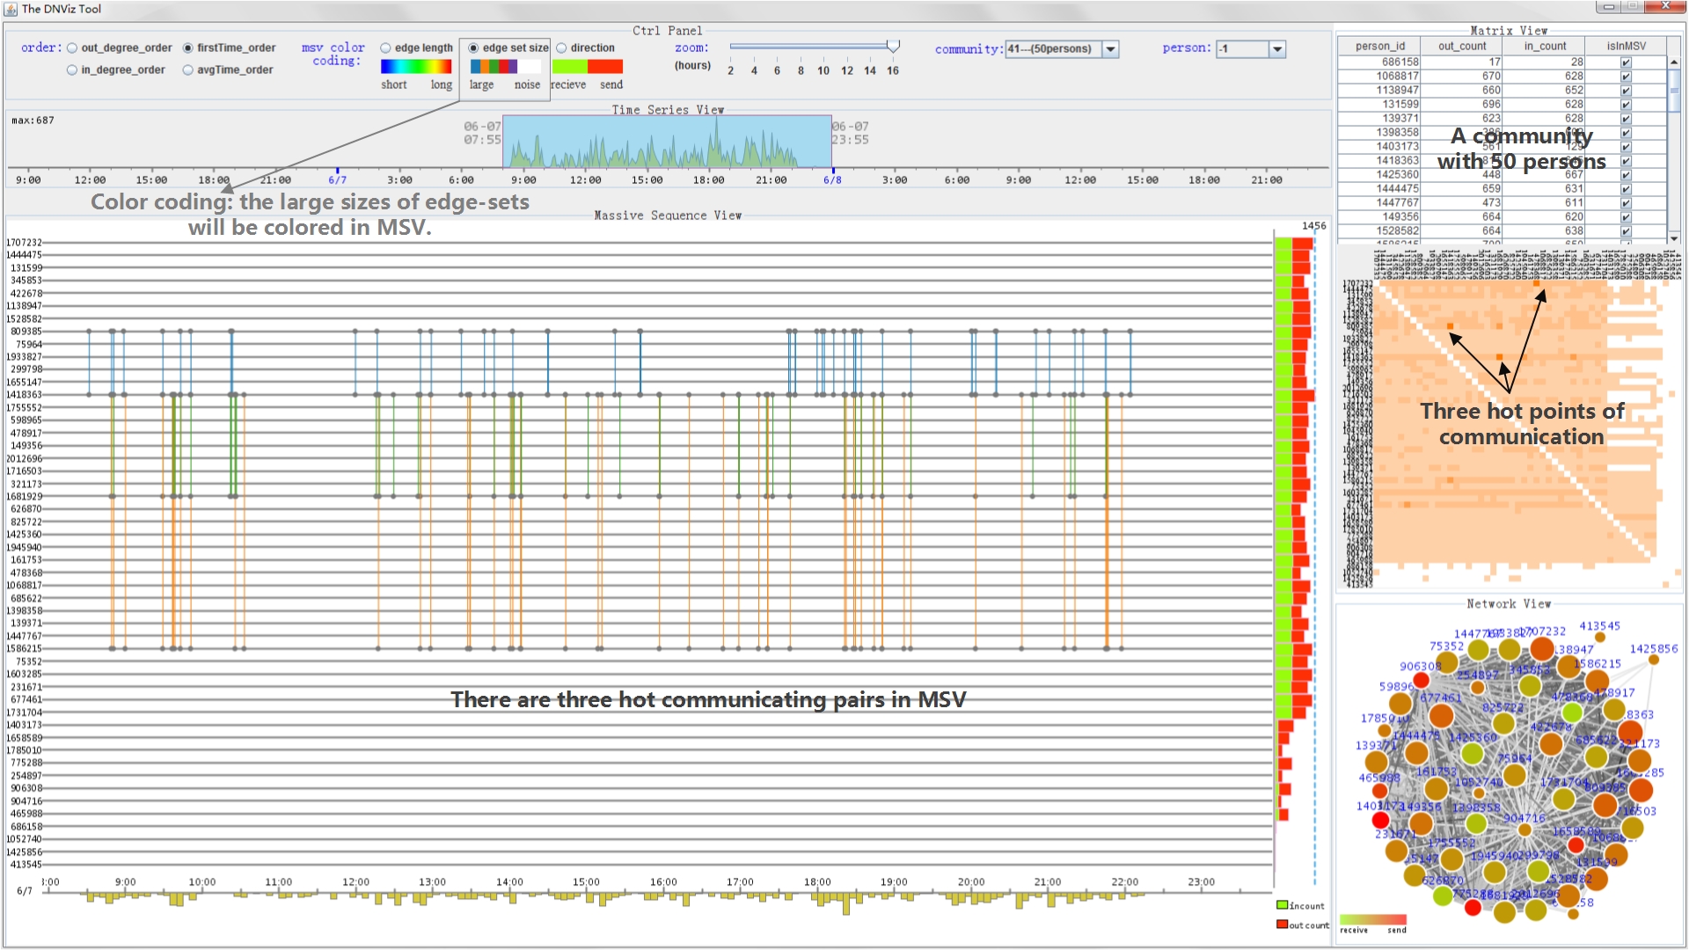The image size is (1689, 950).
Task: Select node 825722 in Network View
Action: click(1504, 723)
